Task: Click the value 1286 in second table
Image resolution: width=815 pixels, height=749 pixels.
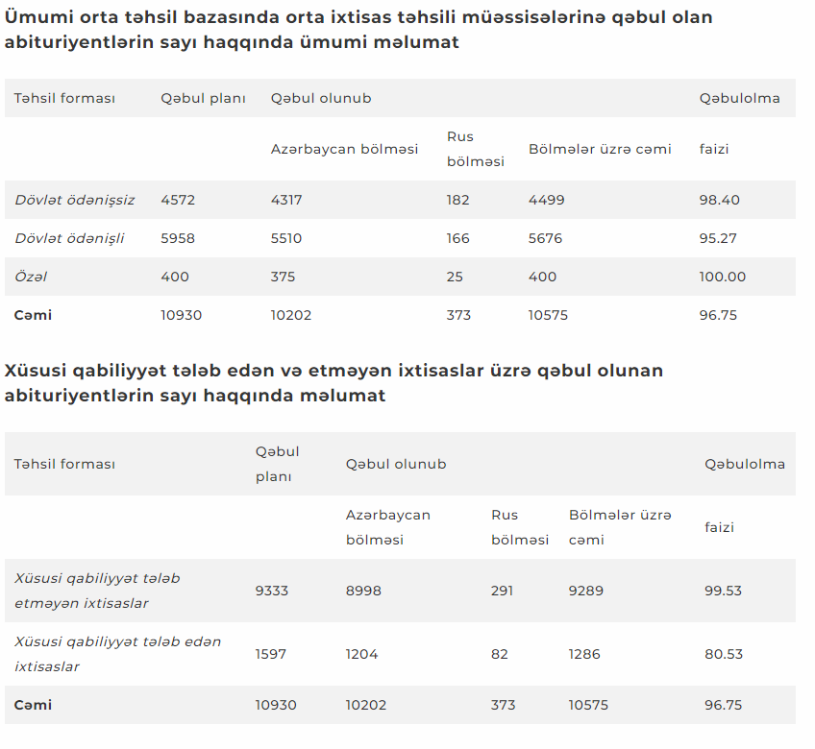Action: tap(584, 654)
